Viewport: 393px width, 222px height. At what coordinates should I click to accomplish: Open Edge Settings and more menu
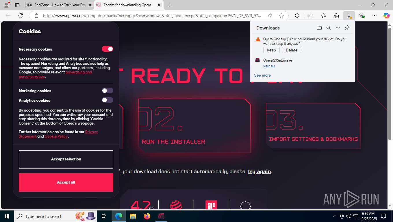[x=375, y=16]
